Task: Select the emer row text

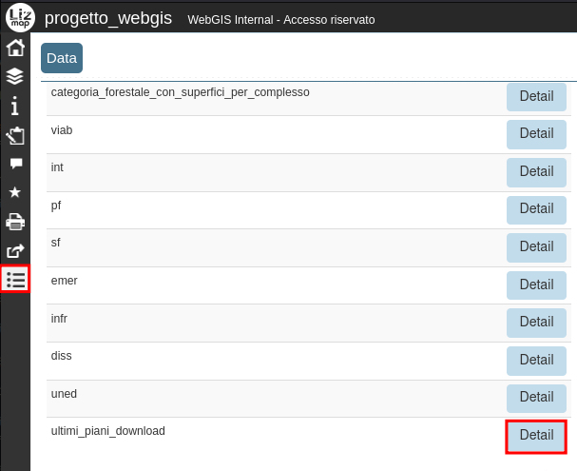Action: pyautogui.click(x=64, y=281)
